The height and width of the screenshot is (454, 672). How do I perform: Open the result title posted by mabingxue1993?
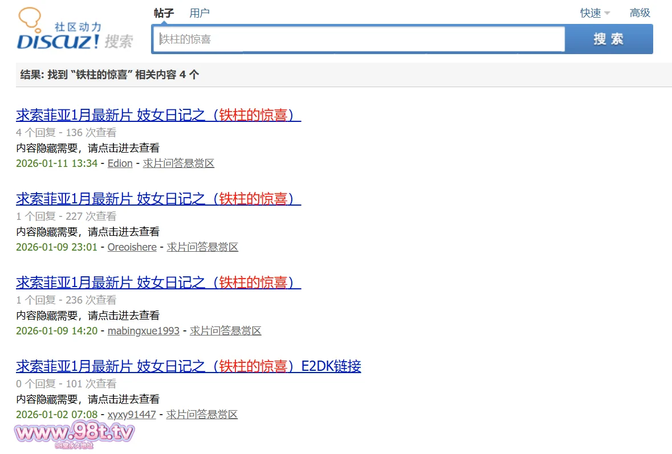158,283
